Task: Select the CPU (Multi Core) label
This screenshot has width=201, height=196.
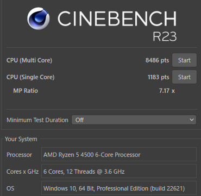Action: [x=29, y=60]
